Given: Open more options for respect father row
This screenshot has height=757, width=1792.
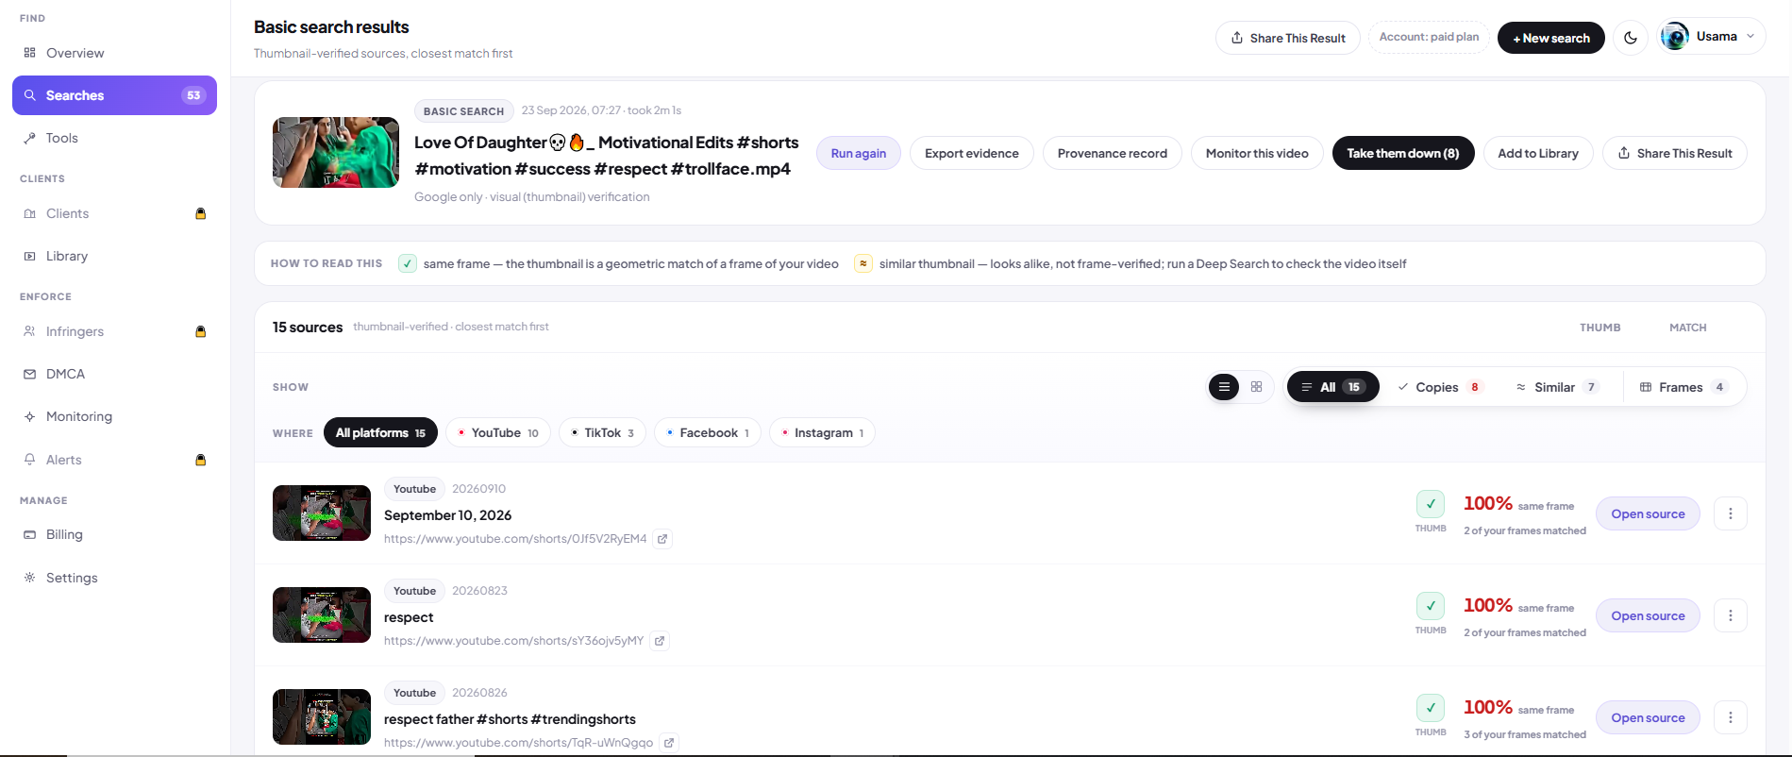Looking at the screenshot, I should click(x=1730, y=717).
